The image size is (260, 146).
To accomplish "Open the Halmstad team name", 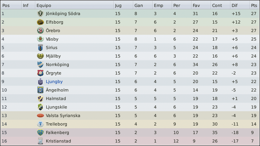I will pyautogui.click(x=56, y=98).
